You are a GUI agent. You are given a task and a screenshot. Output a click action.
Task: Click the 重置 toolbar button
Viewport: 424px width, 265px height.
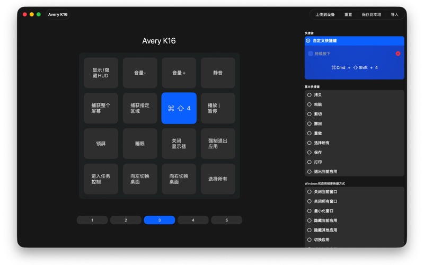click(x=348, y=15)
